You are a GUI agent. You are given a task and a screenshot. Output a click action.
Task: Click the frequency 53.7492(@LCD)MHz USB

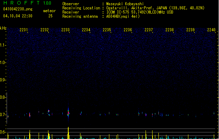point(152,12)
